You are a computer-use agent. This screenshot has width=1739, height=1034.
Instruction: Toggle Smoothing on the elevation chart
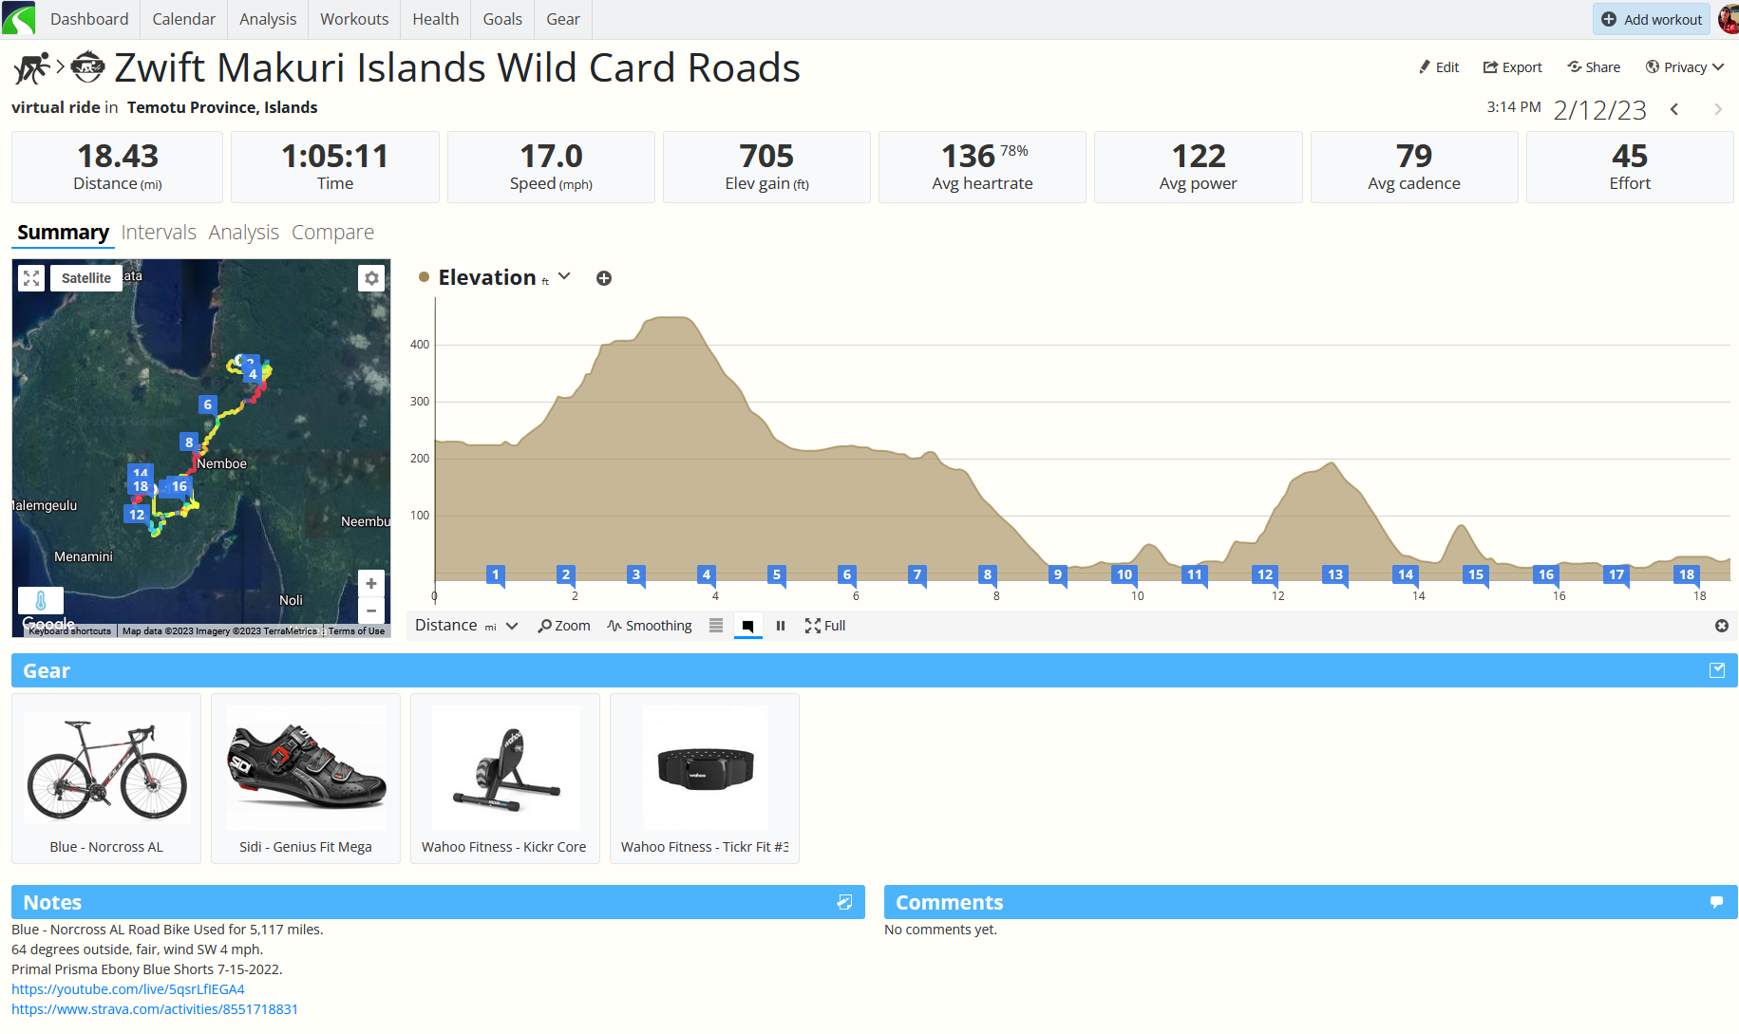[650, 626]
